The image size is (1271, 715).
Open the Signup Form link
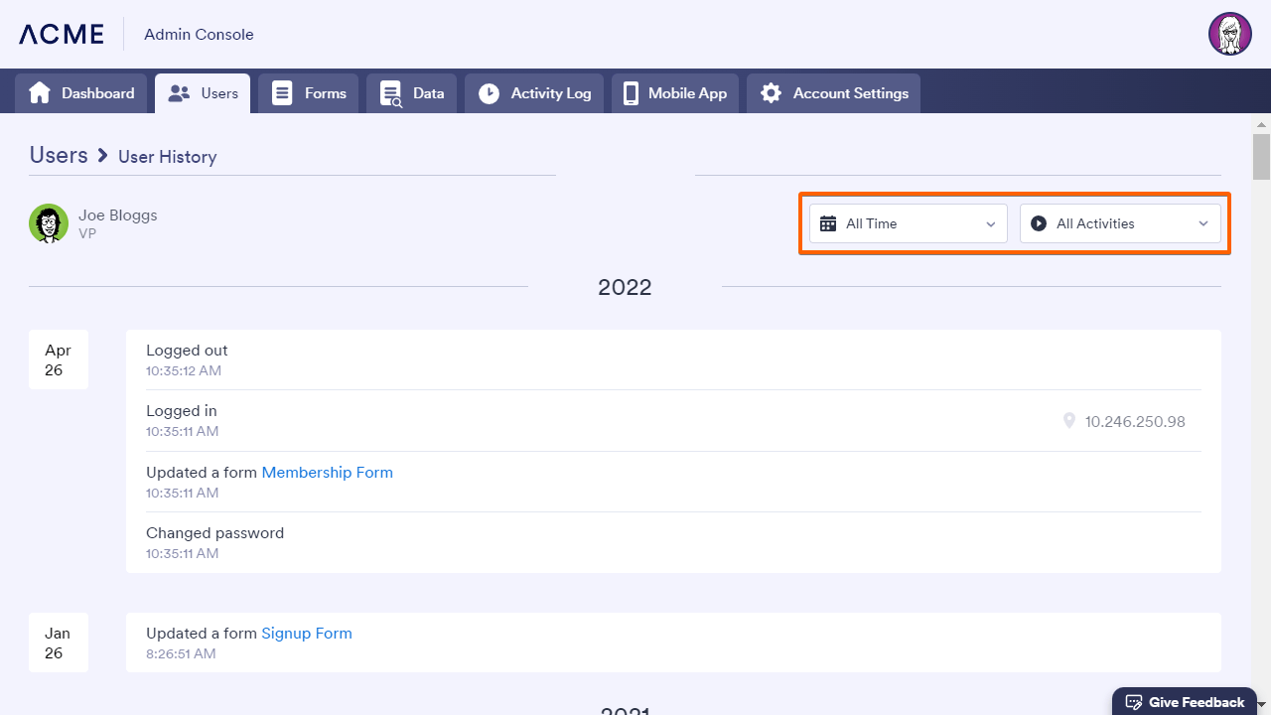(x=306, y=634)
